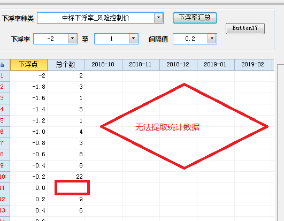Click the 下浮点 cell with value -1.4
Viewport: 284px width, 221px height.
[29, 109]
